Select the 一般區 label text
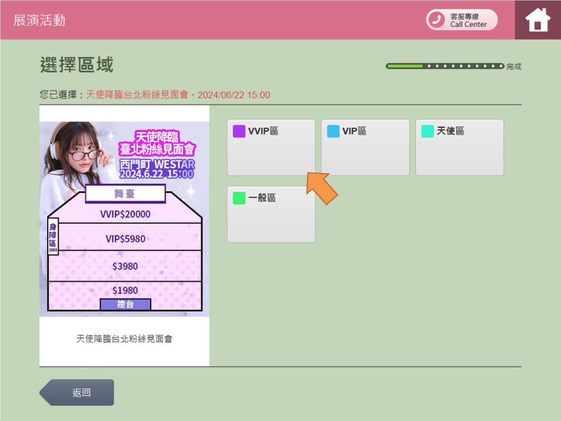This screenshot has width=561, height=421. 262,198
